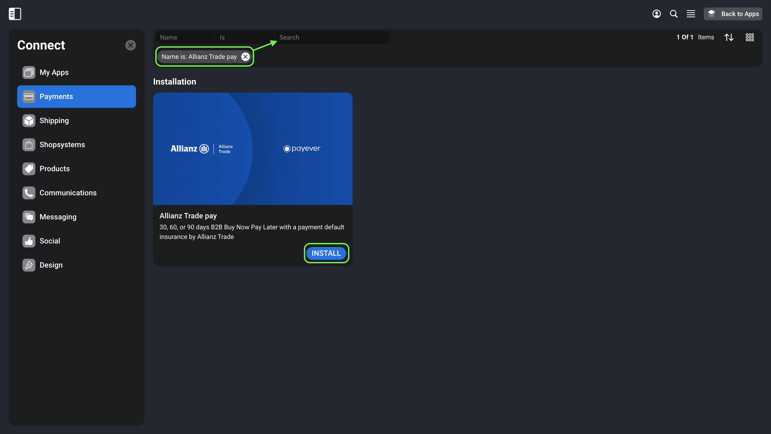Open the user account profile icon

pos(656,14)
